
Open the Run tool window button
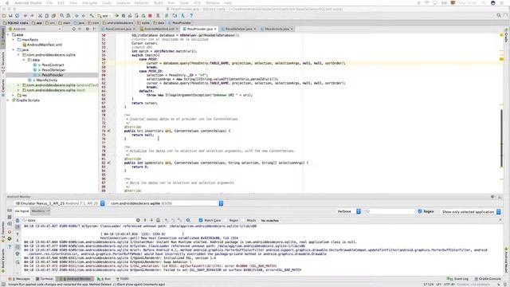point(104,279)
